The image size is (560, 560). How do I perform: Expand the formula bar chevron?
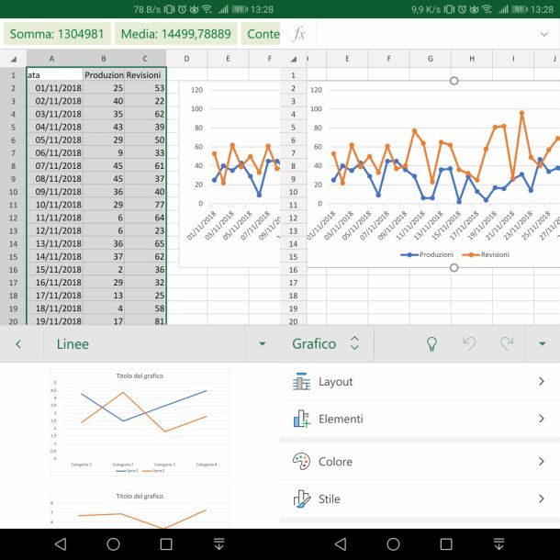543,34
